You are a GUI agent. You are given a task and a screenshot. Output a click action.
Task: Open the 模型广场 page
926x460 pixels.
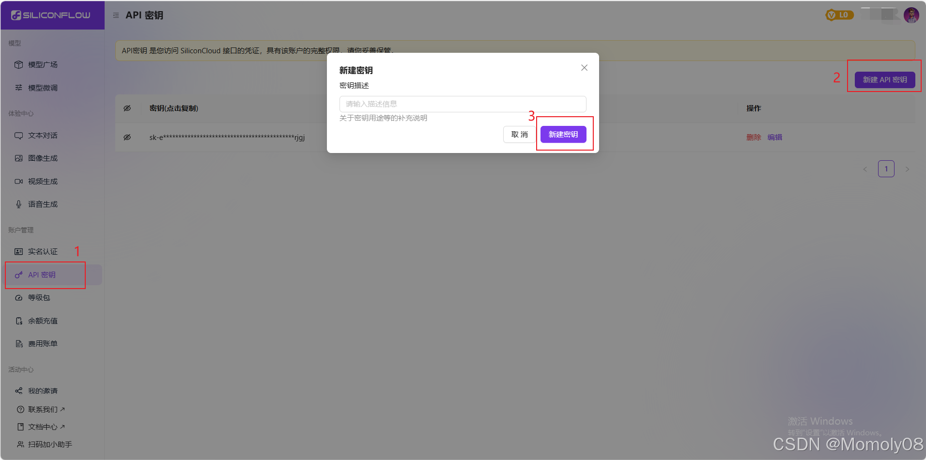(x=42, y=64)
